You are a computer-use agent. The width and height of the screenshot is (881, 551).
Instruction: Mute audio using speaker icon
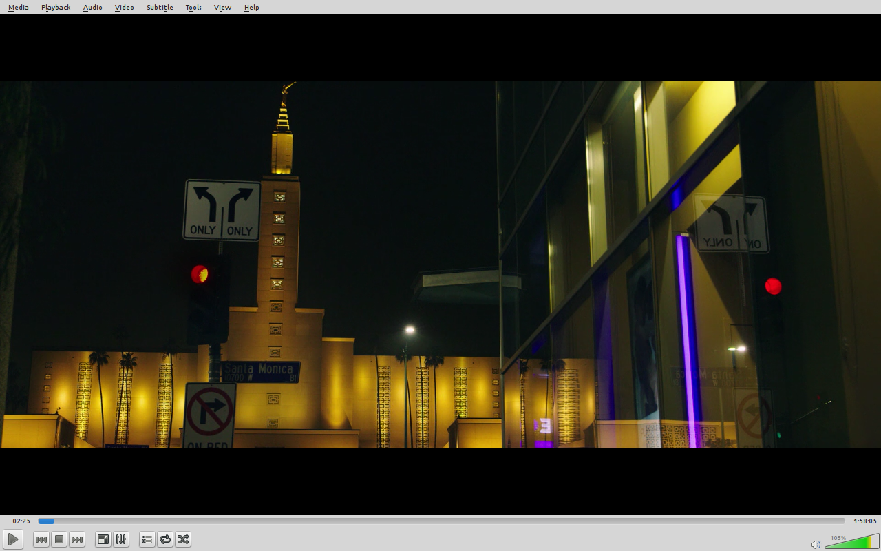[816, 544]
